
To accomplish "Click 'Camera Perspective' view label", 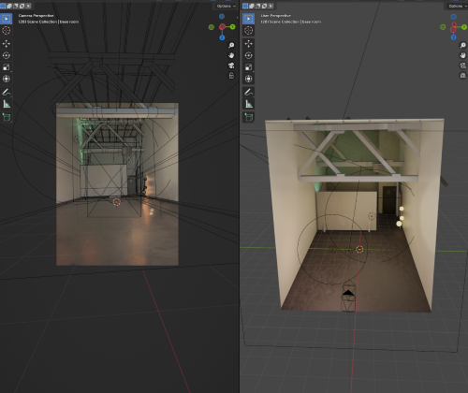I will pyautogui.click(x=36, y=16).
